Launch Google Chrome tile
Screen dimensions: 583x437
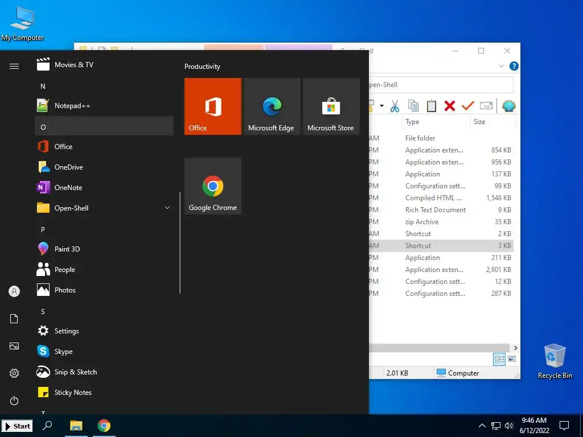tap(213, 186)
